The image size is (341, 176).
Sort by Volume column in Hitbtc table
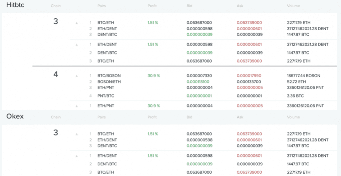[293, 6]
